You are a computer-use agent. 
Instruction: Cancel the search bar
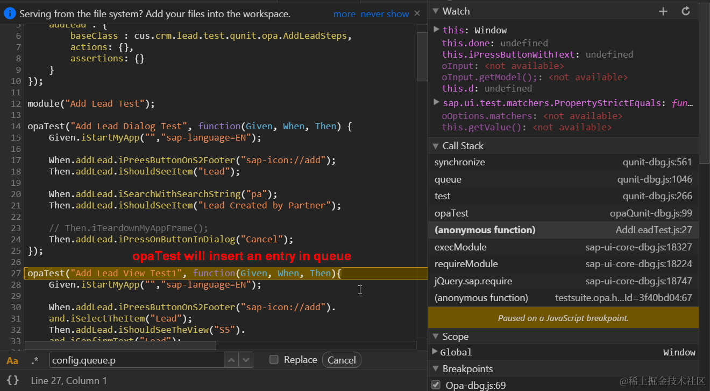(342, 360)
